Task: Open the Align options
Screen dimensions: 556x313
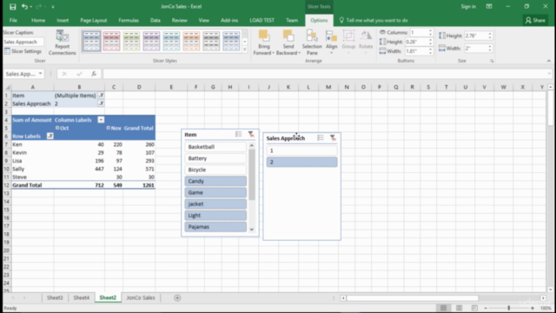Action: (331, 43)
